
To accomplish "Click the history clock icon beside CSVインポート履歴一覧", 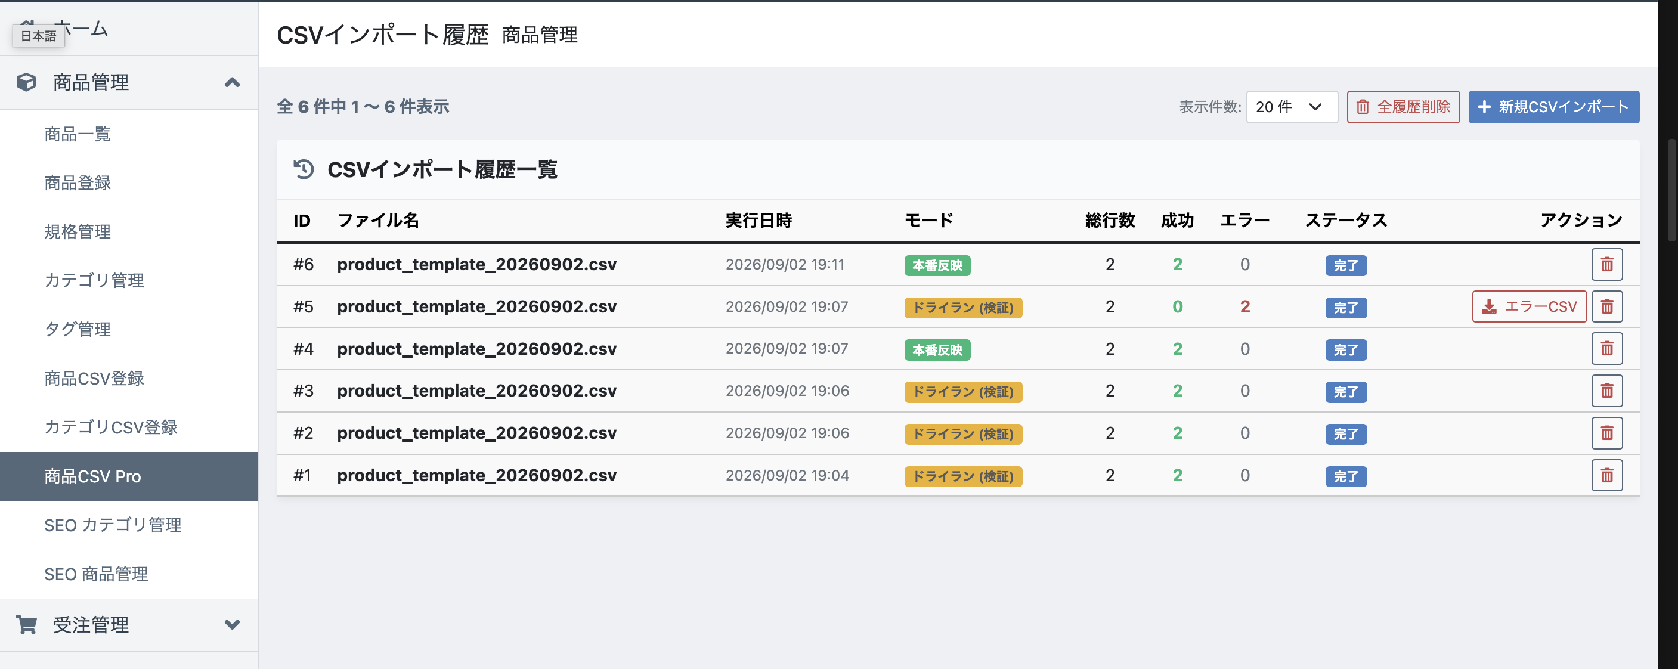I will [304, 169].
